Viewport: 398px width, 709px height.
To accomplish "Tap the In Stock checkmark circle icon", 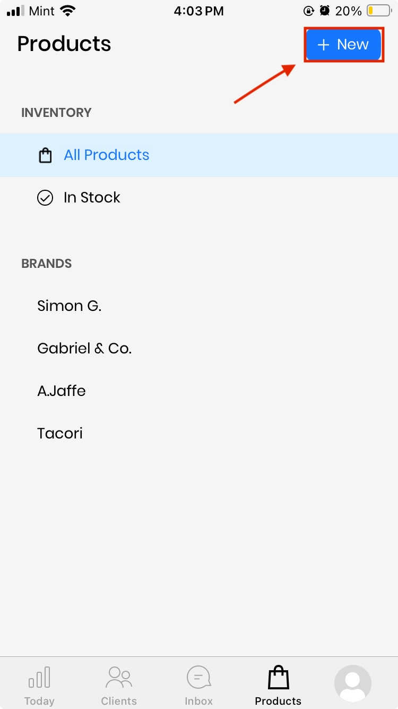I will [45, 198].
